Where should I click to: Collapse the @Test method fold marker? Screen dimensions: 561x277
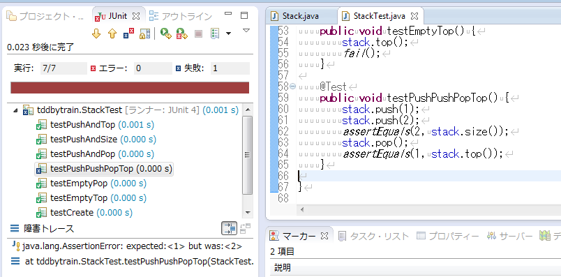[x=292, y=87]
